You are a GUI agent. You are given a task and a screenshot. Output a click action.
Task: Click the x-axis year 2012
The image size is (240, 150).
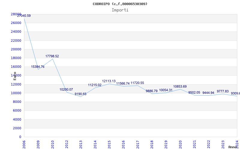coord(67,145)
